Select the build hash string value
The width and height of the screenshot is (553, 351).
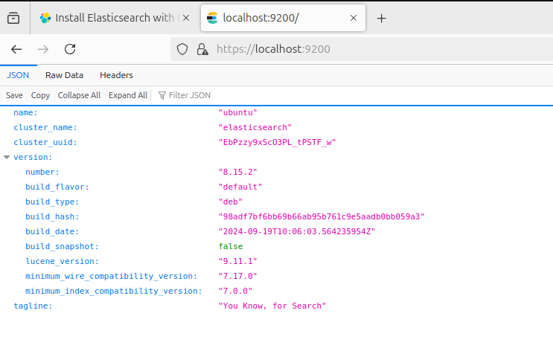(322, 216)
